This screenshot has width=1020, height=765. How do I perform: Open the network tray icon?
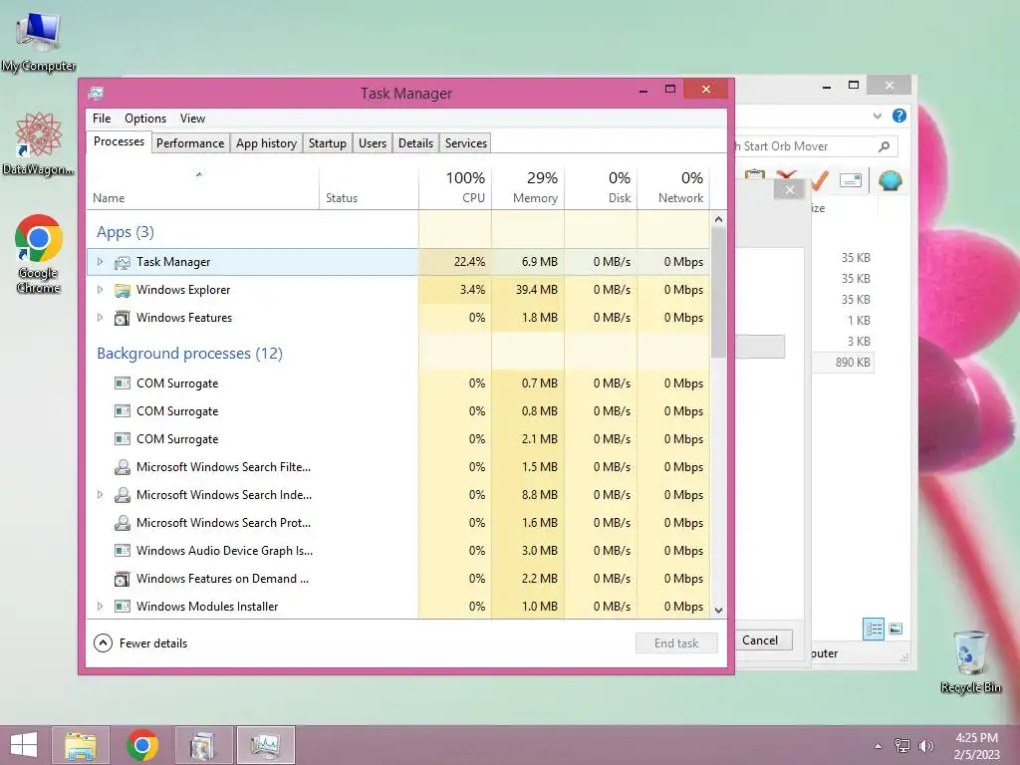pos(901,745)
